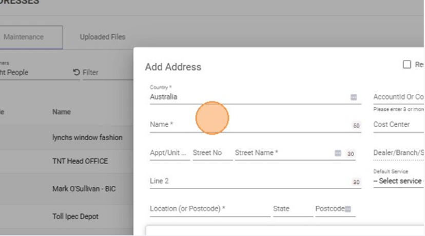This screenshot has height=236, width=425.
Task: Select the TNT Head OFFICE address row
Action: [x=80, y=161]
